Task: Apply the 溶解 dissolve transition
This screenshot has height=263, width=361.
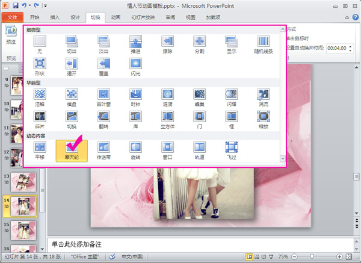Action: click(40, 97)
